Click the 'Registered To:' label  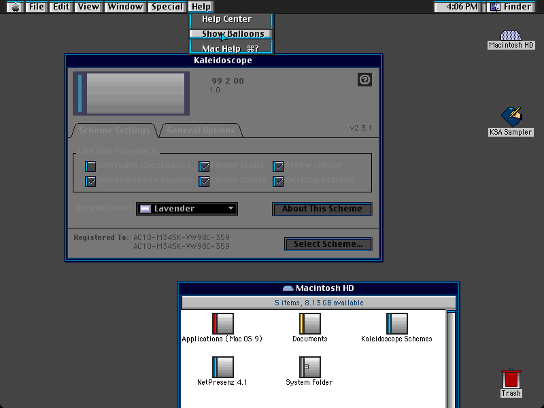(101, 237)
